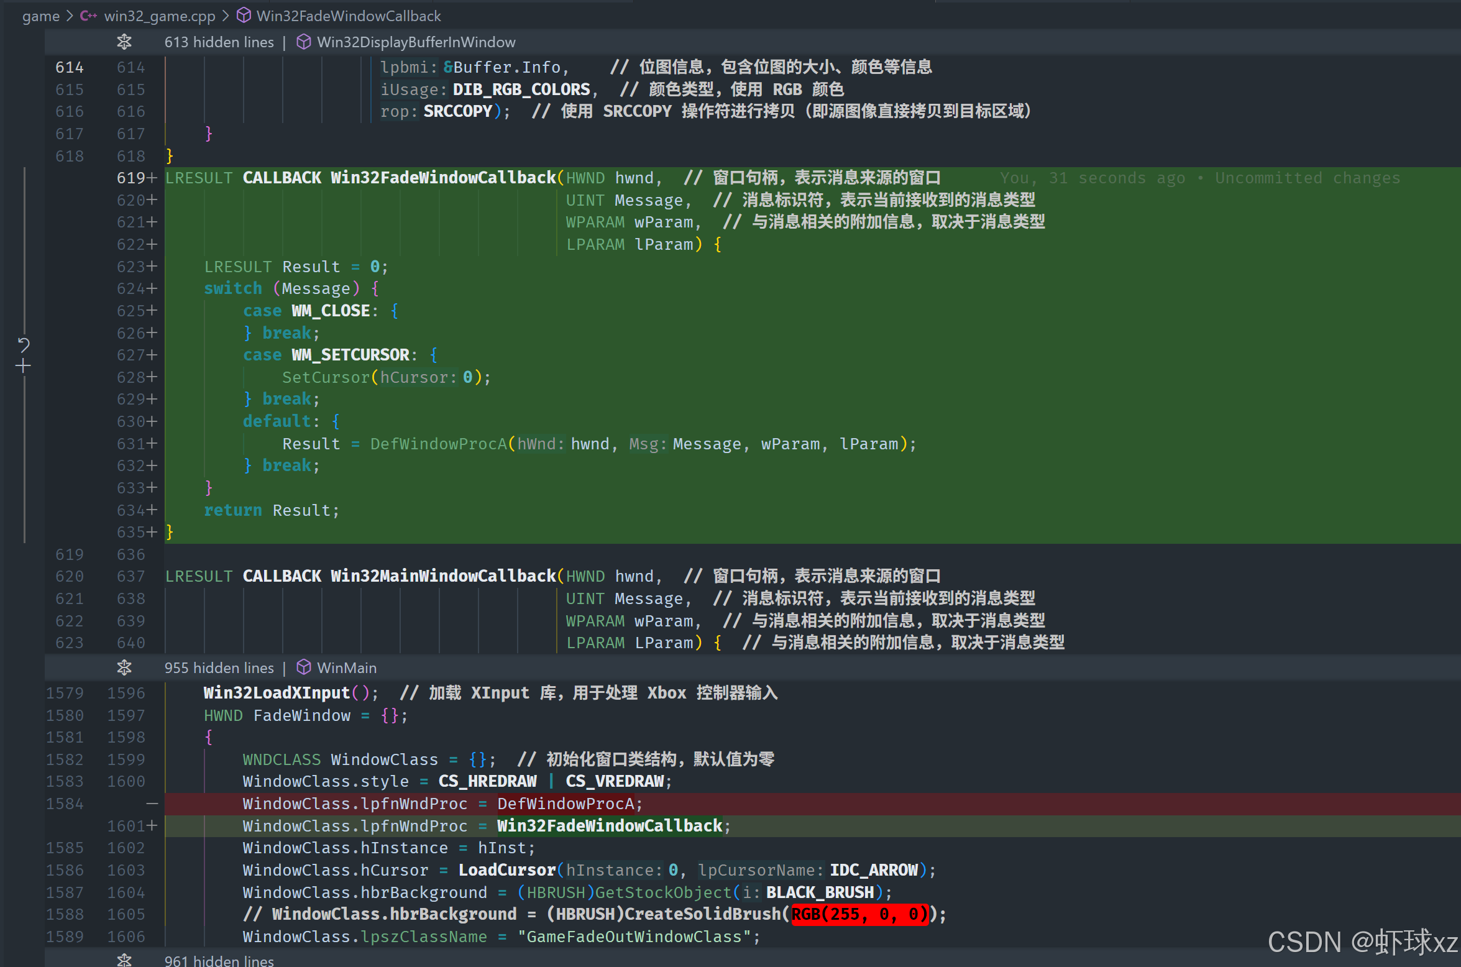This screenshot has width=1461, height=967.
Task: Expand the 613 hidden lines fold icon
Action: [x=124, y=42]
